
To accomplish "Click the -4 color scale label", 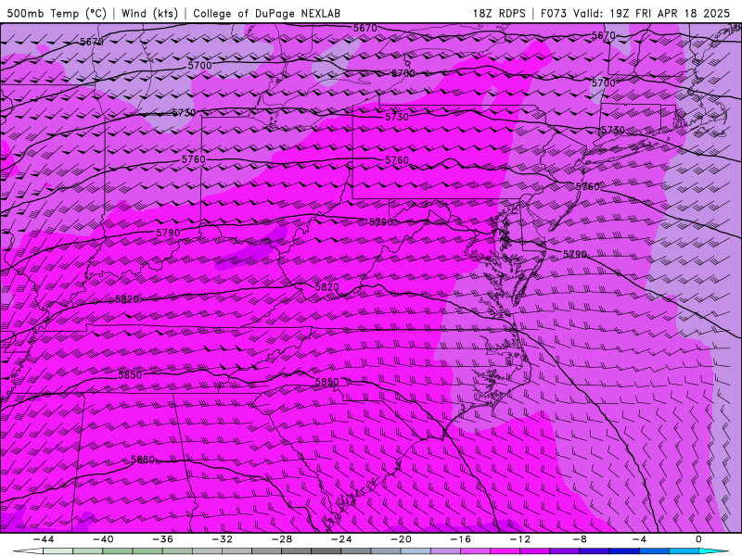I will pos(639,539).
